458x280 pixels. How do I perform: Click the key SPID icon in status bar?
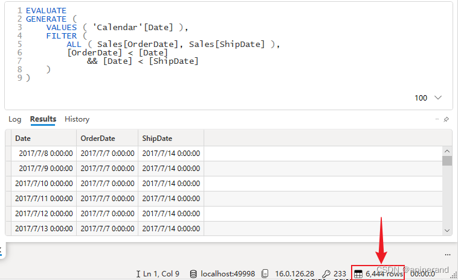click(326, 274)
